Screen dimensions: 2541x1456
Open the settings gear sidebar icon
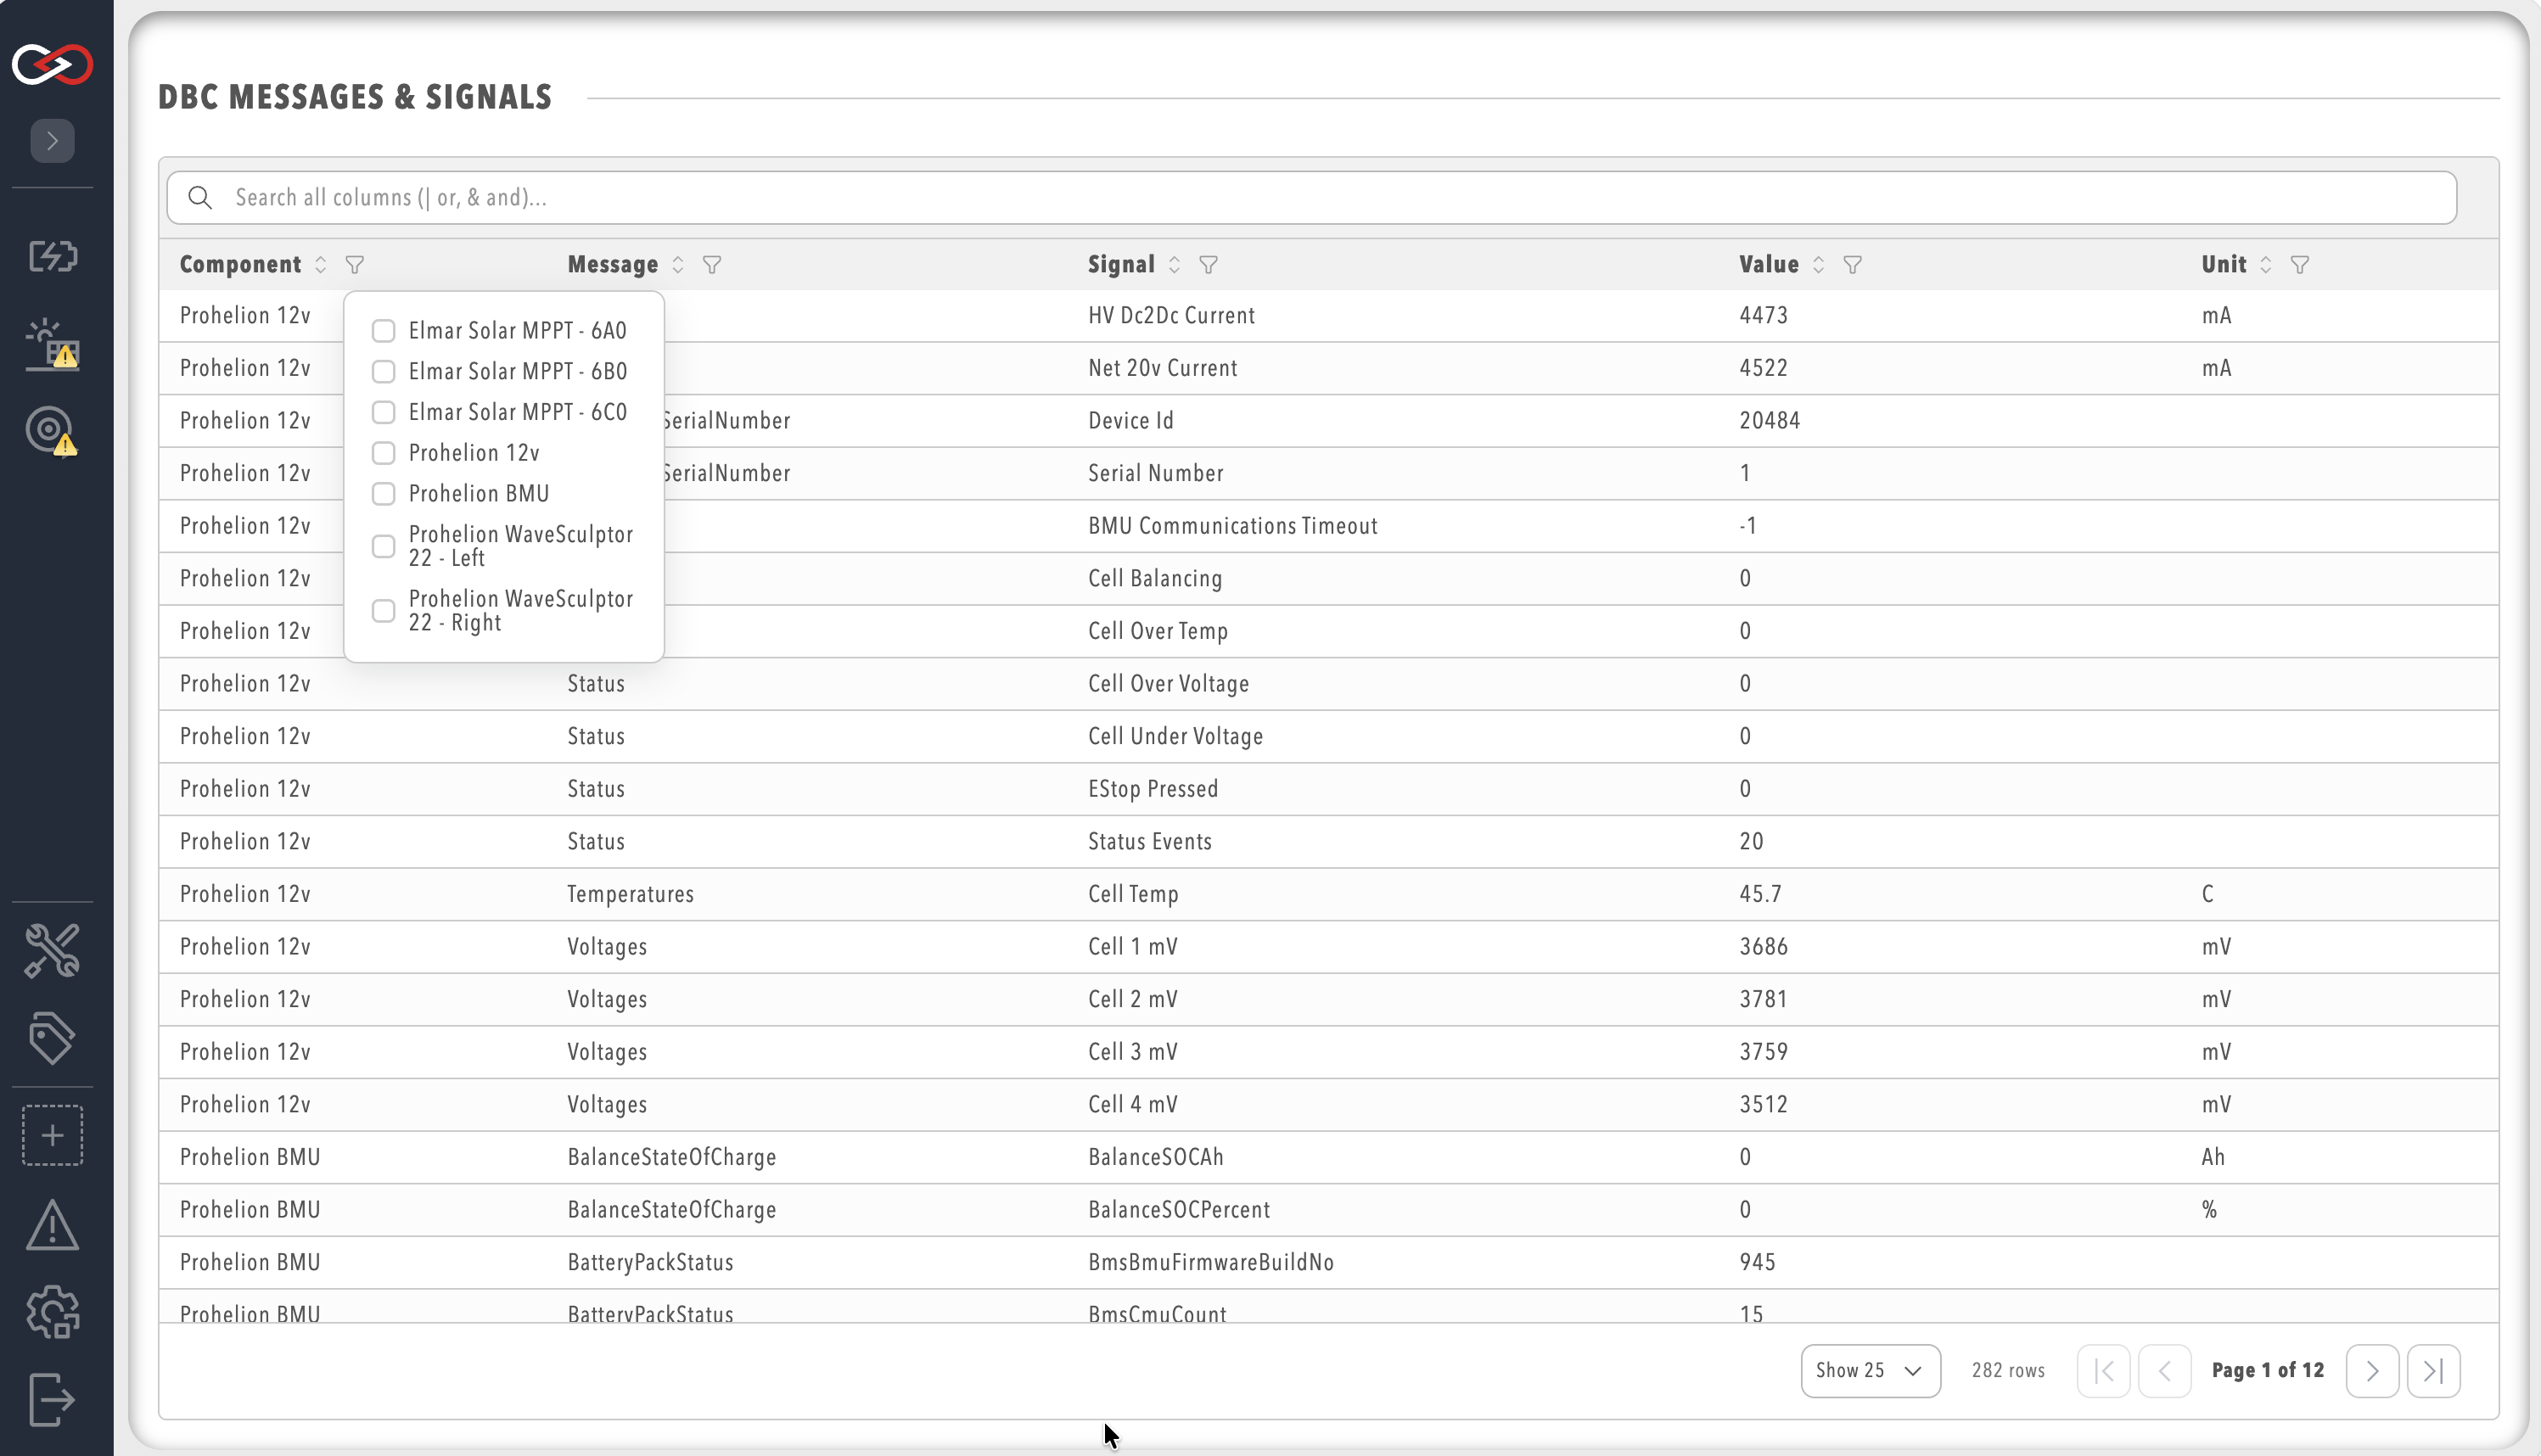[x=52, y=1312]
